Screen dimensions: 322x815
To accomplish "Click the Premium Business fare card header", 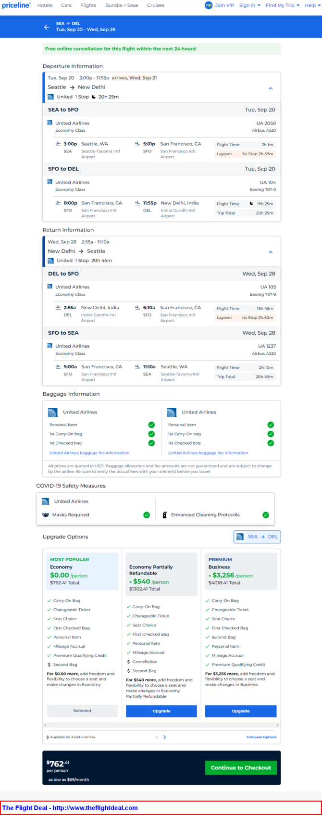I will [241, 571].
